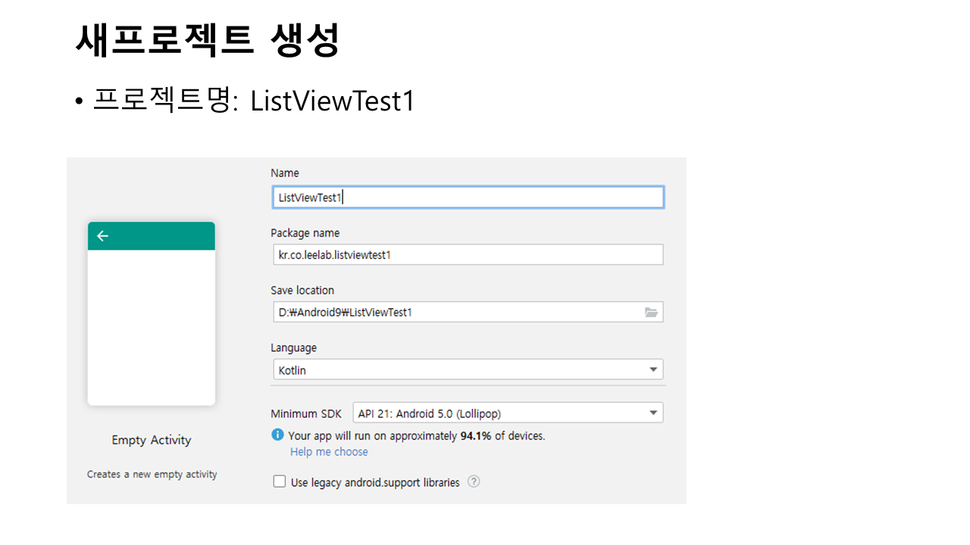Click the Save location path field
Screen dimensions: 970x545
(455, 313)
